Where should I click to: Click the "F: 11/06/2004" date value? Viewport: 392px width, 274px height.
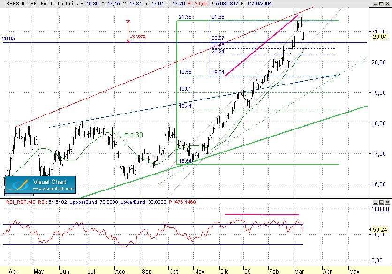[x=256, y=3]
